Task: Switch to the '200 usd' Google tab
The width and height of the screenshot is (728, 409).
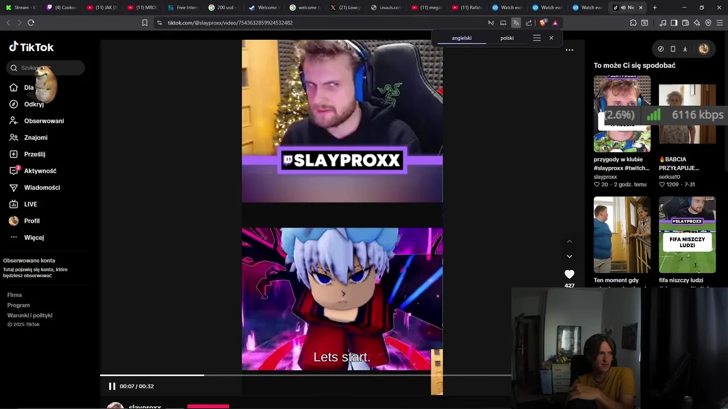Action: point(223,7)
